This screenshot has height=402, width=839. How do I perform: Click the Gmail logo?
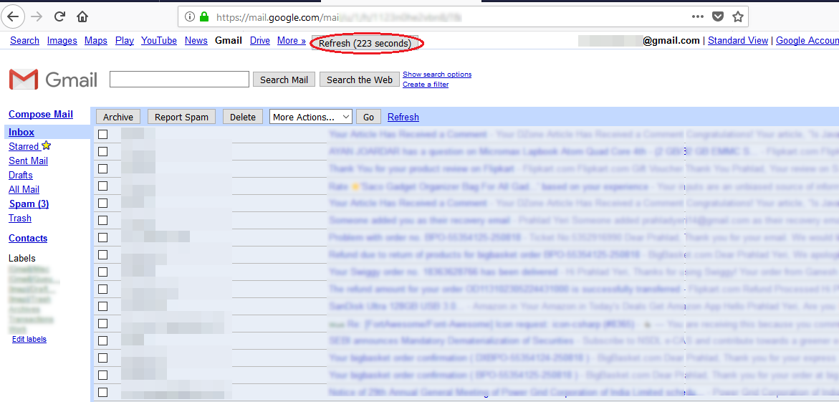(x=53, y=80)
